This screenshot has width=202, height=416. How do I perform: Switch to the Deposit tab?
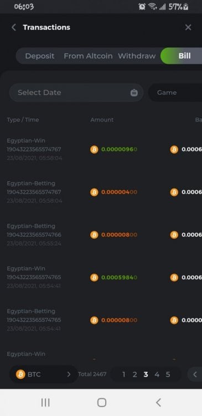pyautogui.click(x=40, y=56)
